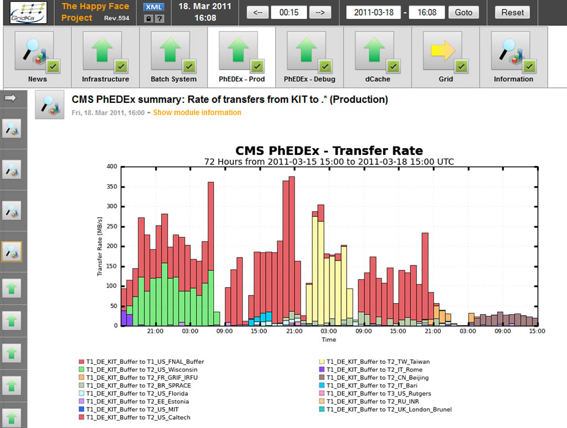Screen dimensions: 567x428
Task: Select the second magnifier module in the sidebar
Action: pyautogui.click(x=12, y=169)
